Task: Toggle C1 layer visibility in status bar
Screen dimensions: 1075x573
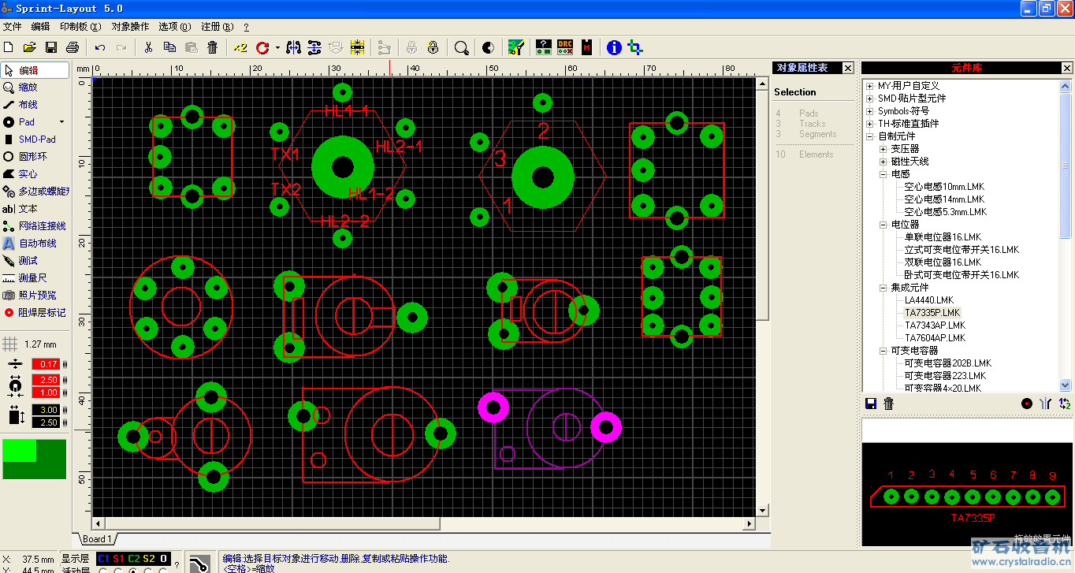Action: [x=102, y=559]
